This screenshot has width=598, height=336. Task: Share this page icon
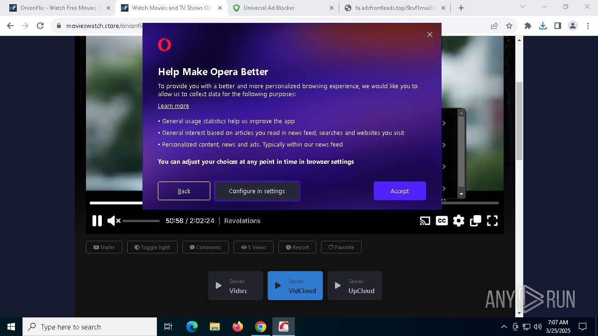tap(494, 26)
